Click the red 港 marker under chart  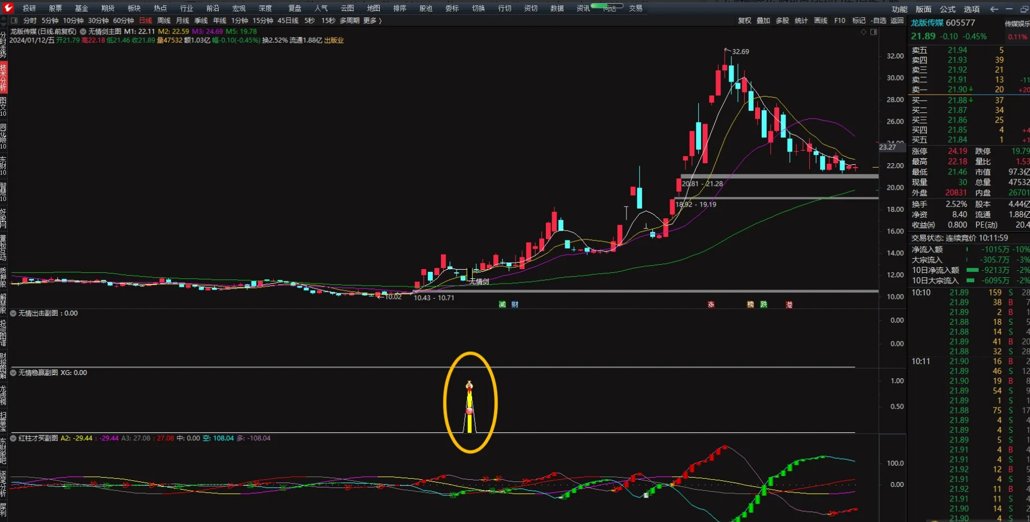789,305
